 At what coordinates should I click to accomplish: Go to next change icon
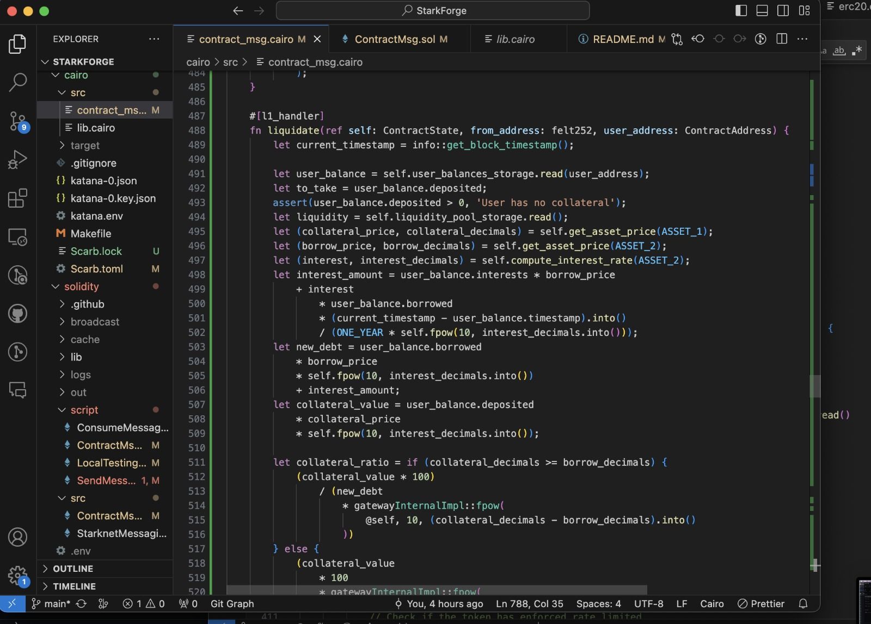pyautogui.click(x=740, y=39)
